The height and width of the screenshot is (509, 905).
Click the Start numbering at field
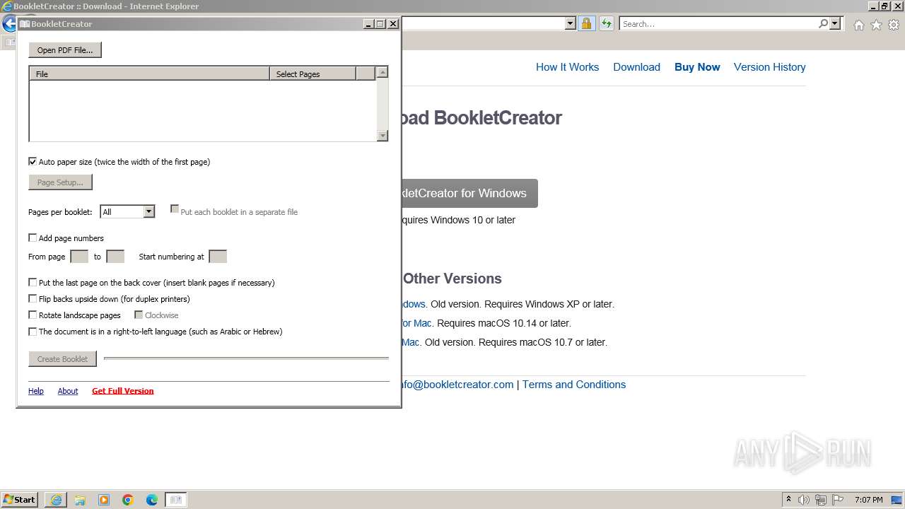tap(218, 257)
